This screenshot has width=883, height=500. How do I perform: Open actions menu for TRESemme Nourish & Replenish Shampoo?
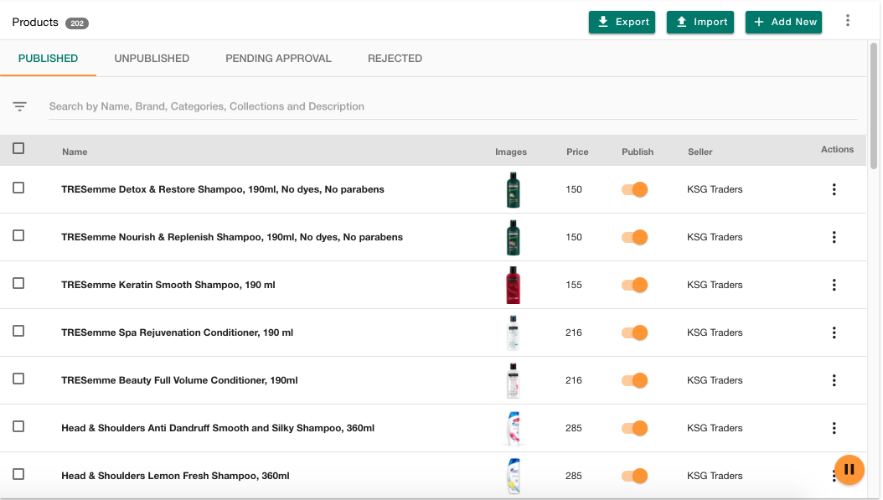point(834,237)
